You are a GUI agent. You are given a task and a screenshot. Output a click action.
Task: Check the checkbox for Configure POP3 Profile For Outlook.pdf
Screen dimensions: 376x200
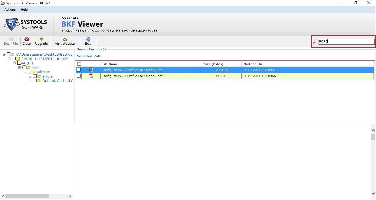click(x=79, y=76)
